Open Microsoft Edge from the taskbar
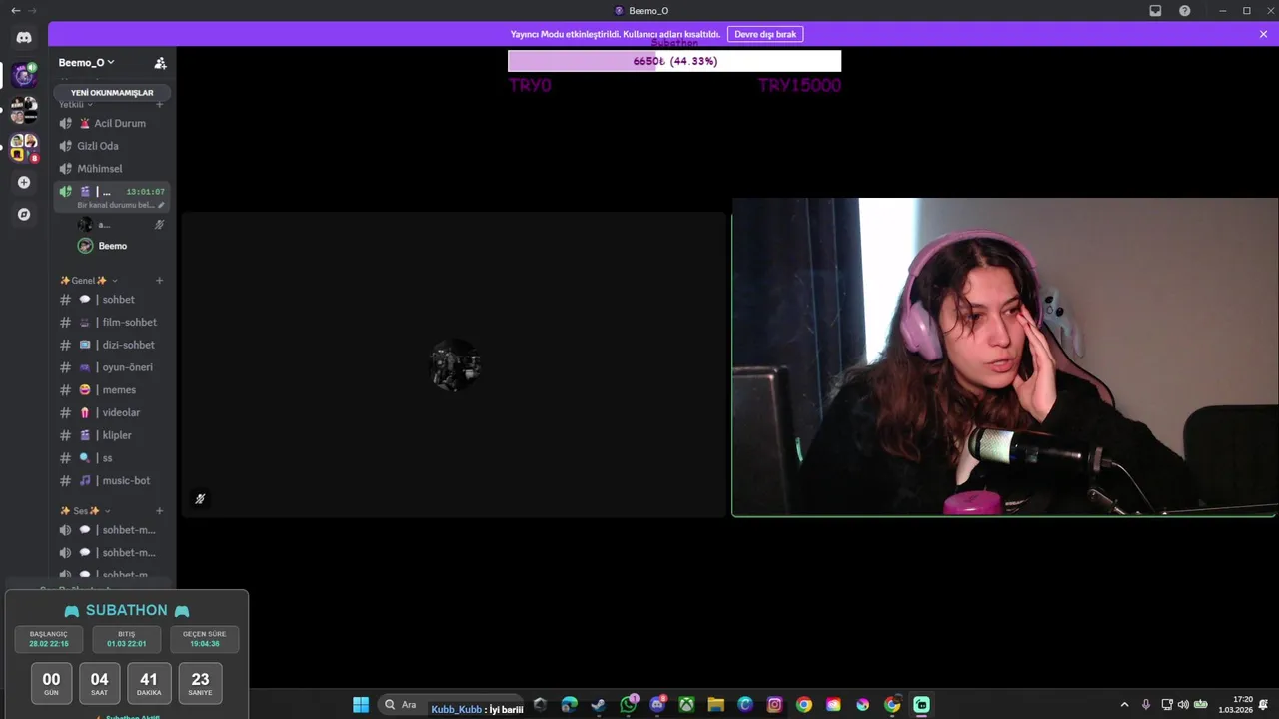The width and height of the screenshot is (1279, 719). click(569, 705)
